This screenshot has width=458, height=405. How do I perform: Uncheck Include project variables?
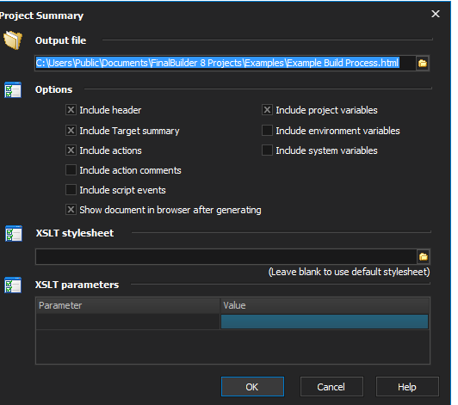[x=267, y=110]
